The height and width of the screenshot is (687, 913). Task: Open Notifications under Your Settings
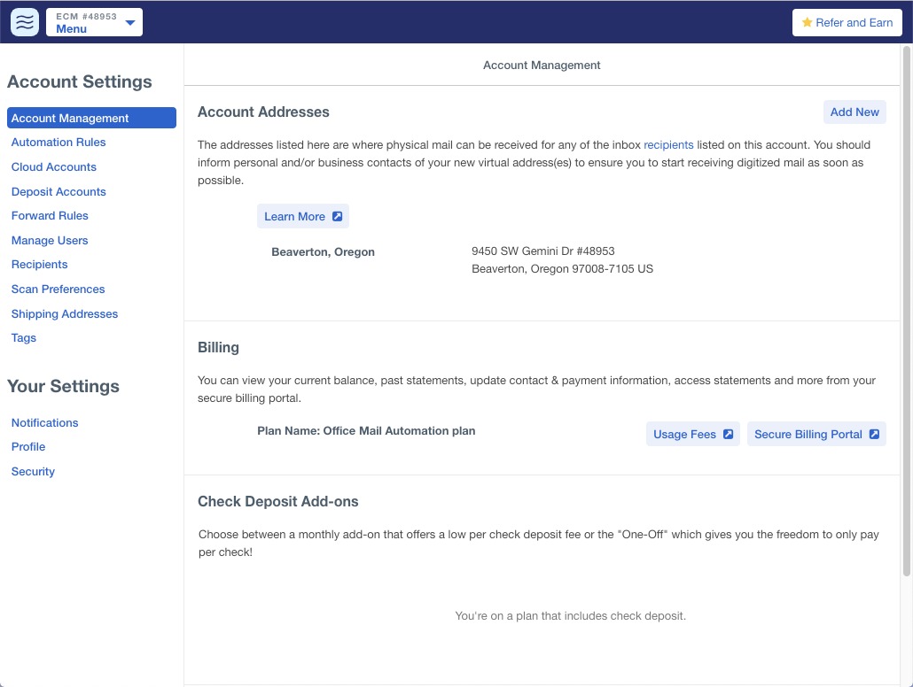44,423
